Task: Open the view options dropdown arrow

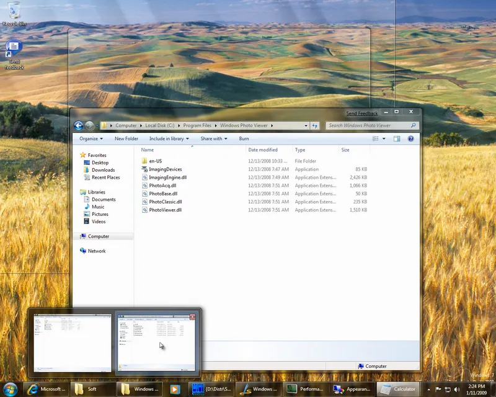Action: click(x=384, y=139)
